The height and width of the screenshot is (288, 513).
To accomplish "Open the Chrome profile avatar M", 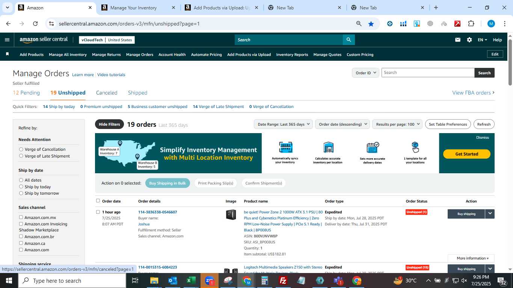I will click(x=491, y=24).
